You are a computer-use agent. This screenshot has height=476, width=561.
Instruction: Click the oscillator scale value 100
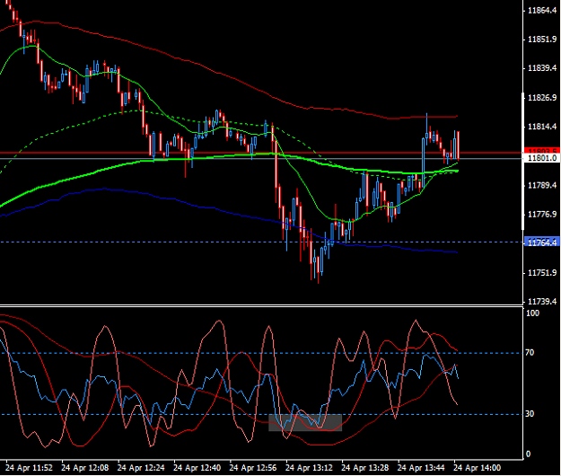click(x=532, y=313)
